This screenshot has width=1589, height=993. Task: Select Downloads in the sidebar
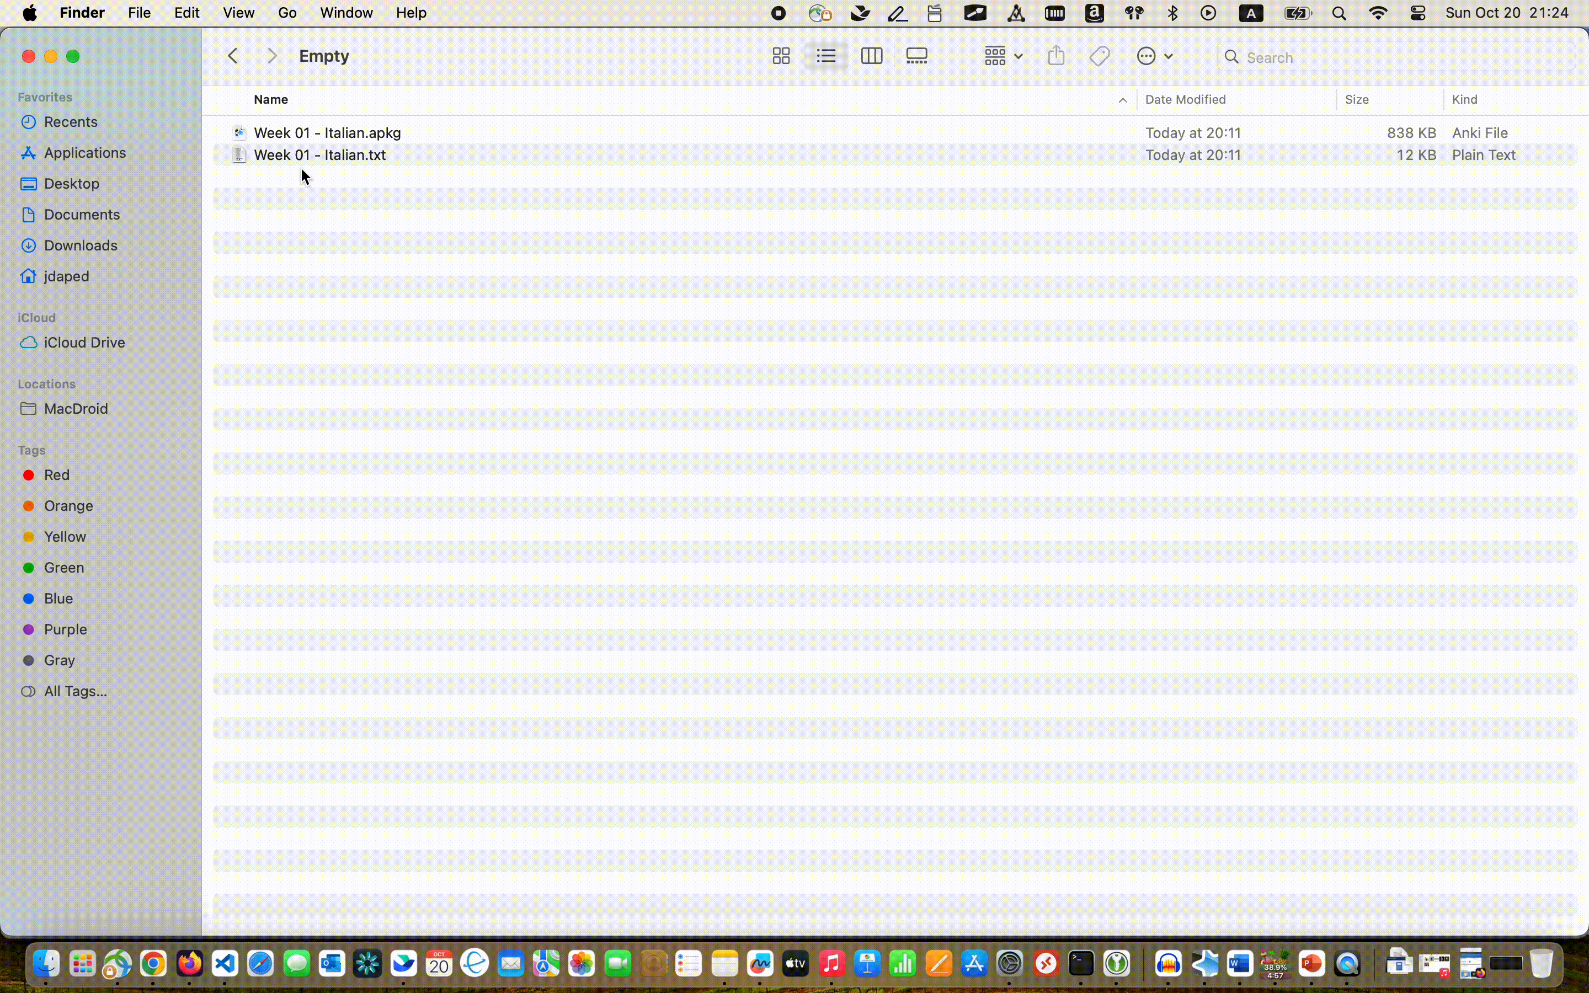[80, 245]
